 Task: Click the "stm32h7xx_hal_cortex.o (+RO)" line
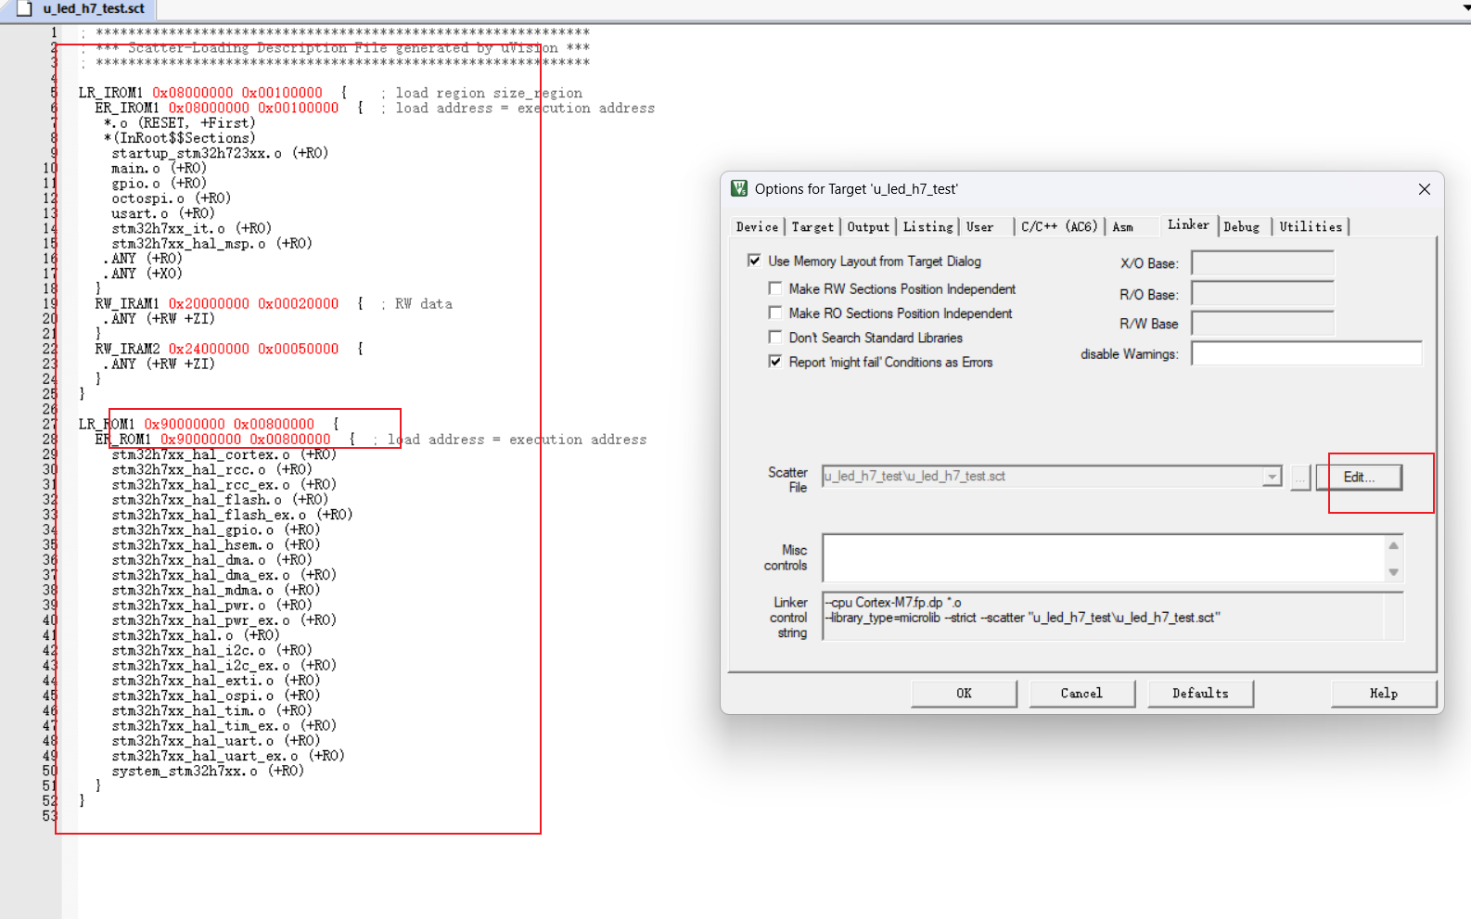224,454
